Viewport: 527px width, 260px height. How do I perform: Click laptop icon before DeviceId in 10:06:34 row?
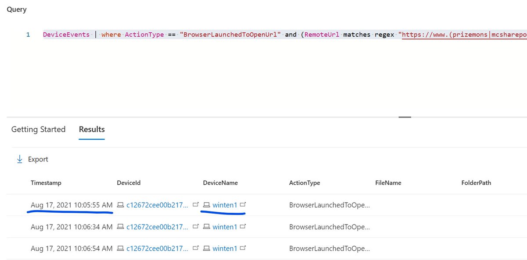point(120,227)
